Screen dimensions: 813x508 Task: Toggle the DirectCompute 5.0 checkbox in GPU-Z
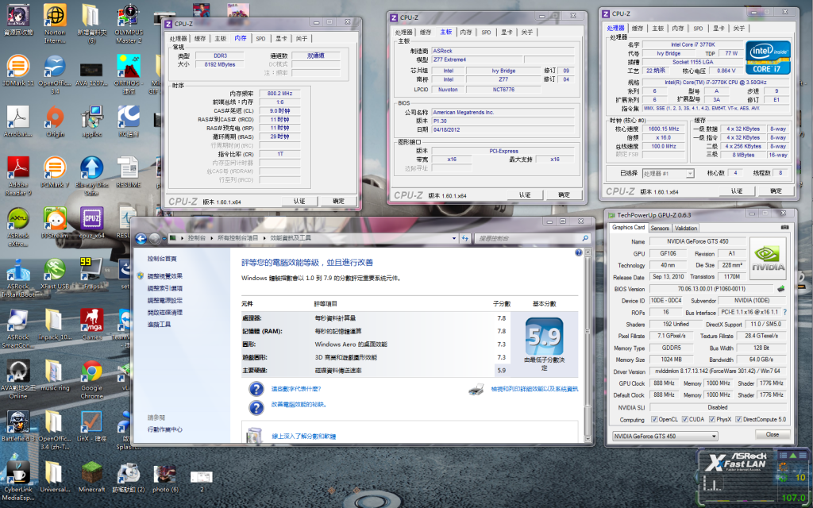click(x=738, y=419)
